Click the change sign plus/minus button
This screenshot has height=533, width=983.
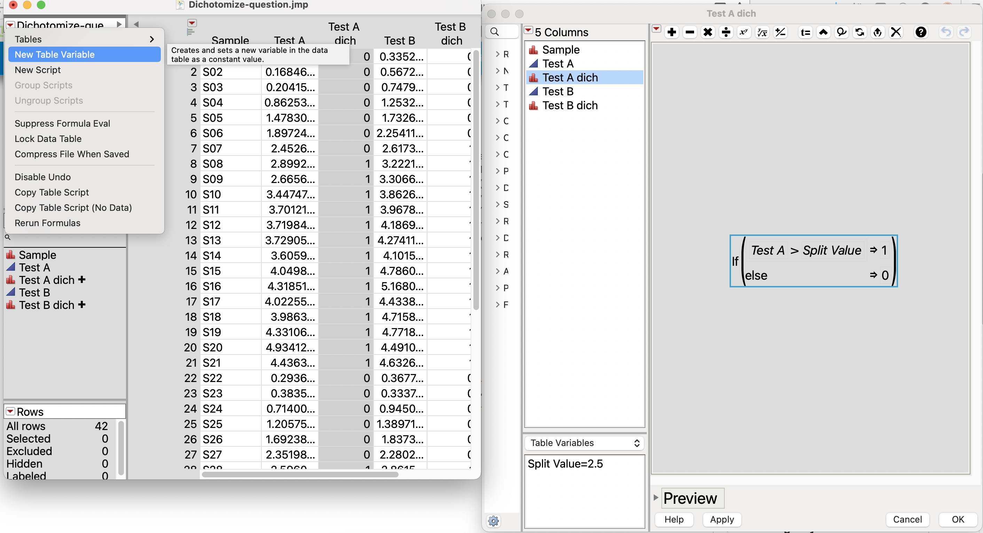pyautogui.click(x=780, y=32)
